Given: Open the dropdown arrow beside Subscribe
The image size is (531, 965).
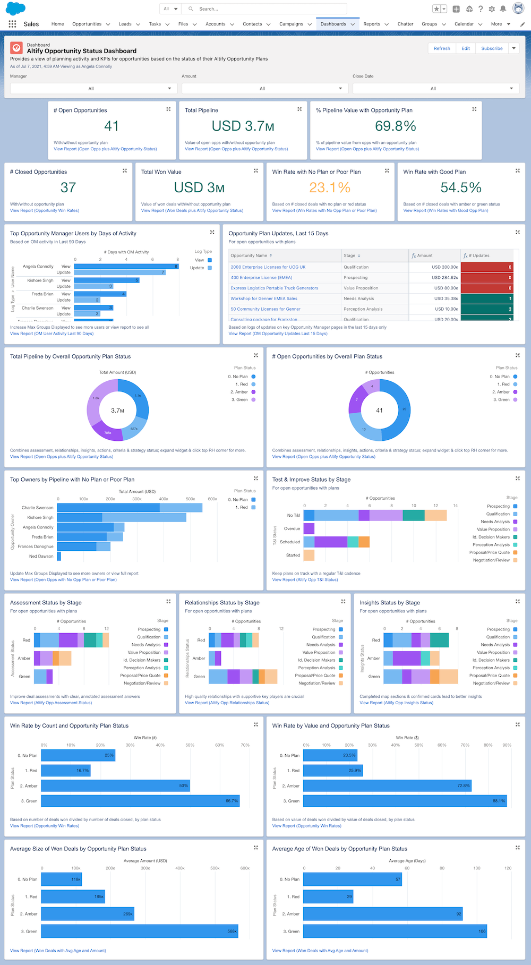Looking at the screenshot, I should [x=513, y=48].
